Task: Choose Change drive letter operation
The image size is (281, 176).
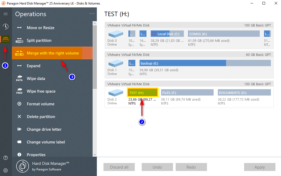Action: 52,129
